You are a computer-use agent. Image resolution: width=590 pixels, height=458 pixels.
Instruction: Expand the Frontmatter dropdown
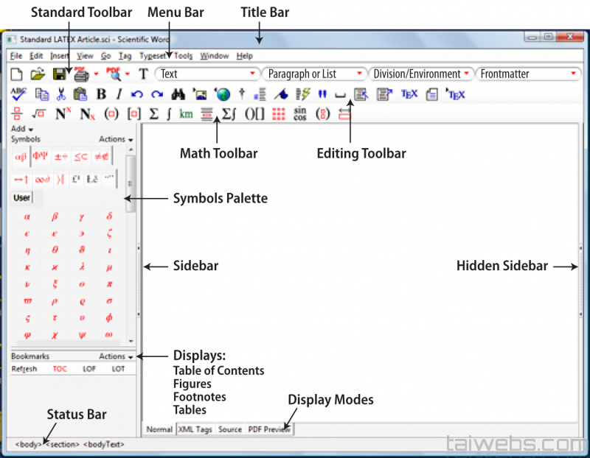[573, 74]
